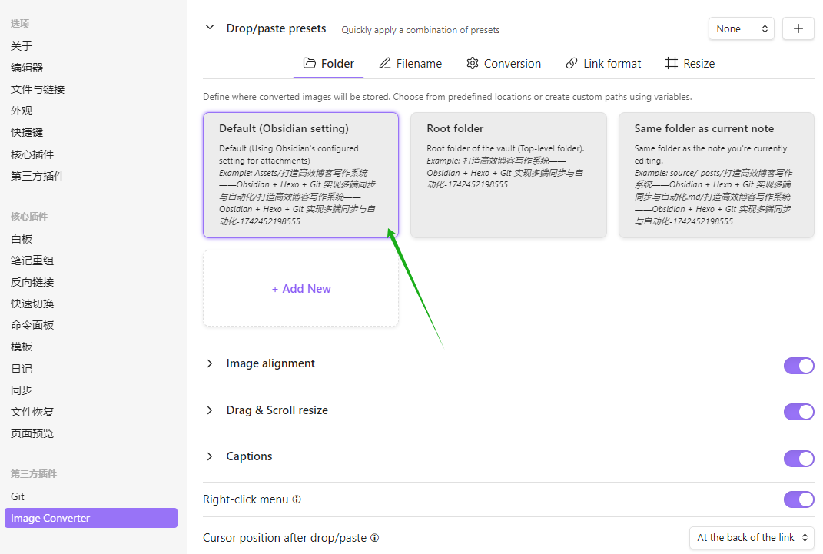Toggle the Image alignment switch
Screen dimensions: 823x554
pos(798,365)
